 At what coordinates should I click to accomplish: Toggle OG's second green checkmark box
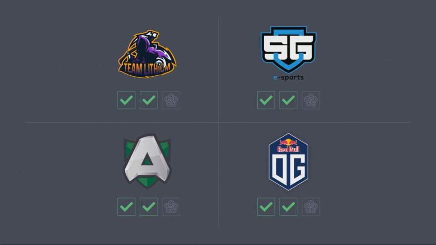coord(288,207)
